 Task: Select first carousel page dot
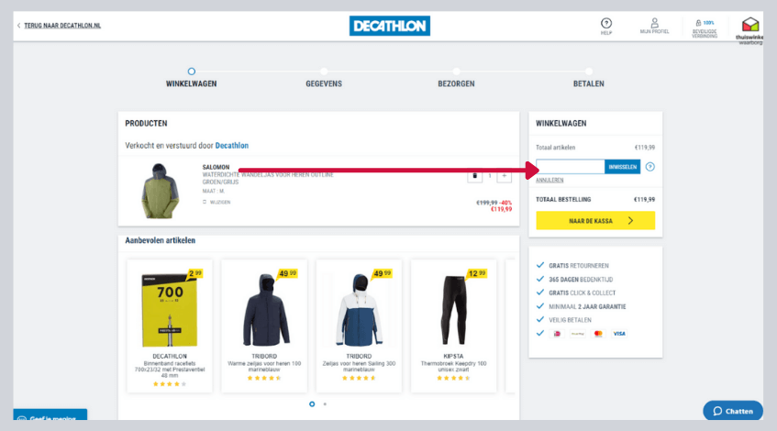click(x=312, y=404)
